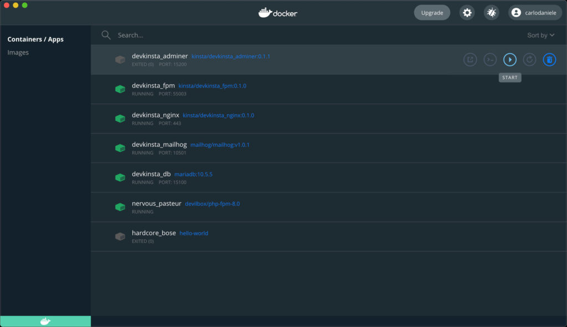
Task: Select the devkinsta_mailhog container name
Action: (x=159, y=145)
